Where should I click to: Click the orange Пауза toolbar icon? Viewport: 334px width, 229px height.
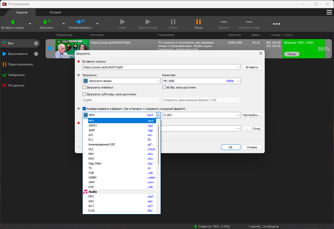[x=198, y=22]
